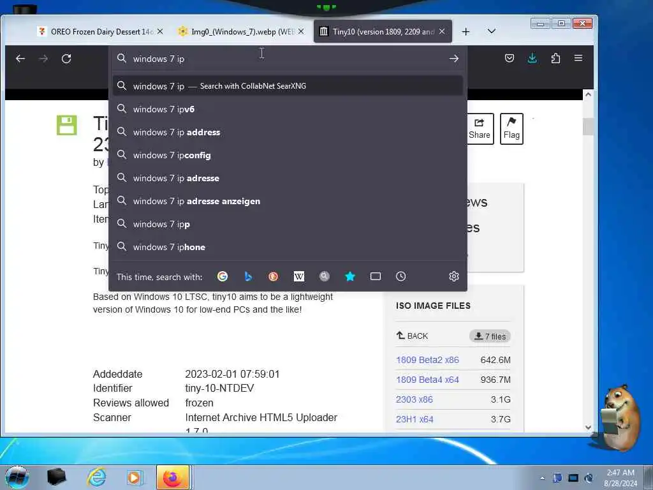Click page scrollbar up arrow
This screenshot has width=653, height=490.
pos(588,94)
